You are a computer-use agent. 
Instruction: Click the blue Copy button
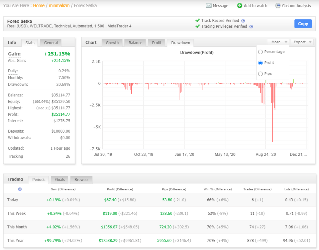point(303,24)
